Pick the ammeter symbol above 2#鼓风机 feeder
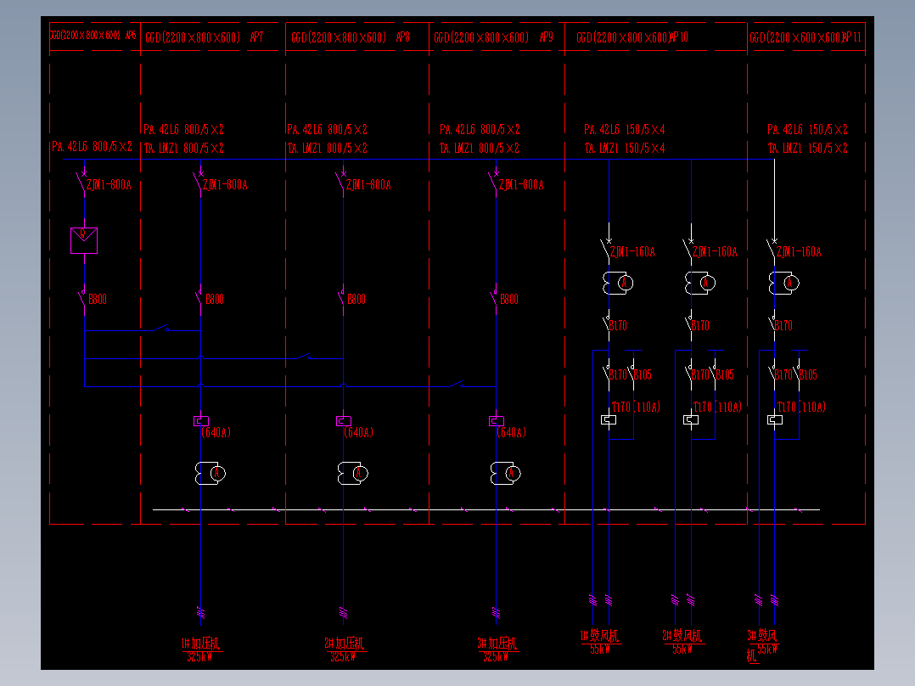Viewport: 915px width, 686px height. [x=700, y=284]
